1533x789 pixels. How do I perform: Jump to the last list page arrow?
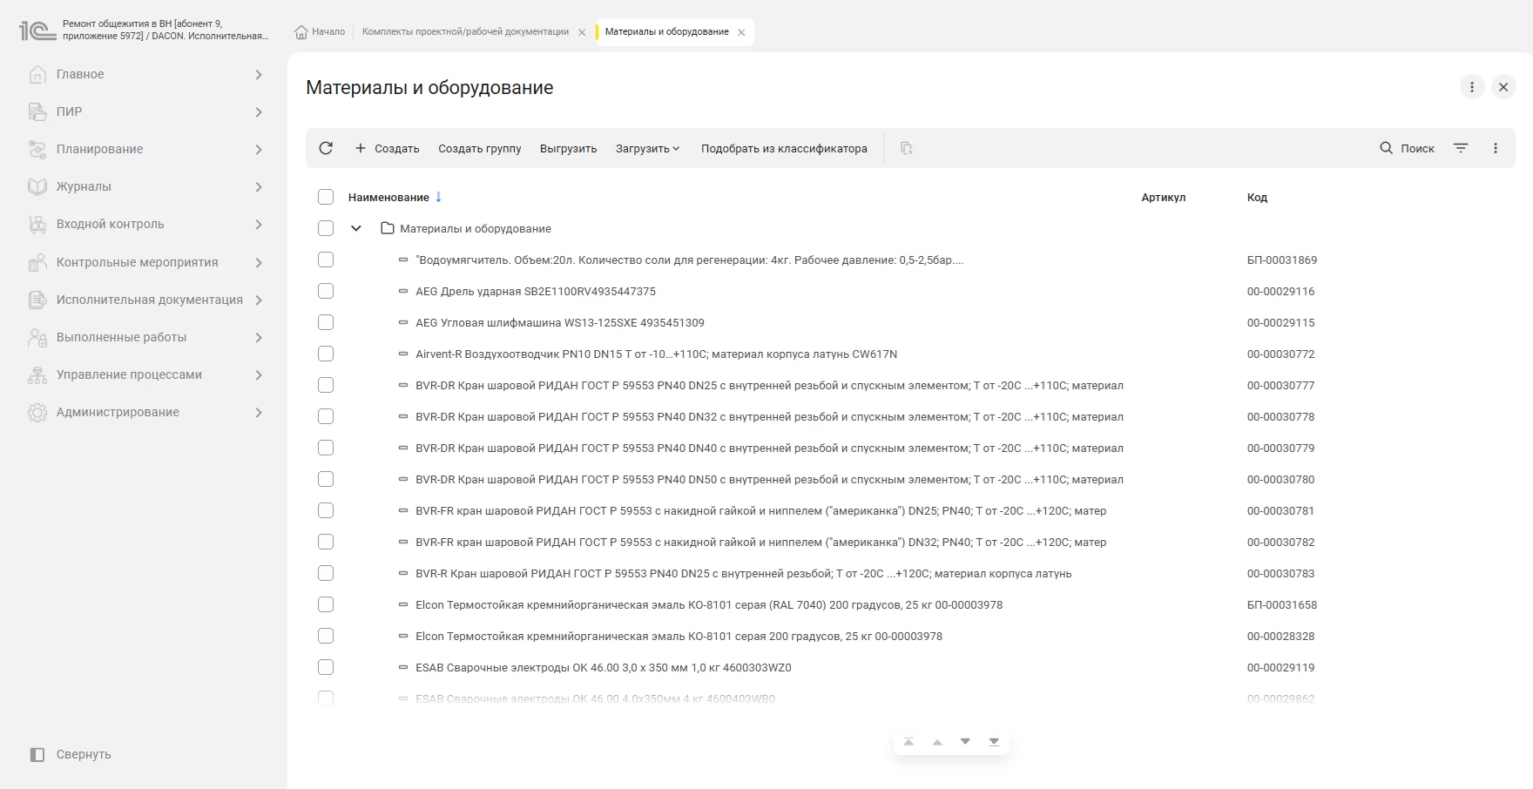point(994,742)
